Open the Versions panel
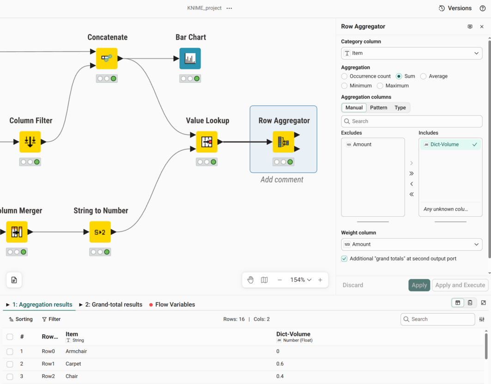Screen dimensions: 491x384 455,8
